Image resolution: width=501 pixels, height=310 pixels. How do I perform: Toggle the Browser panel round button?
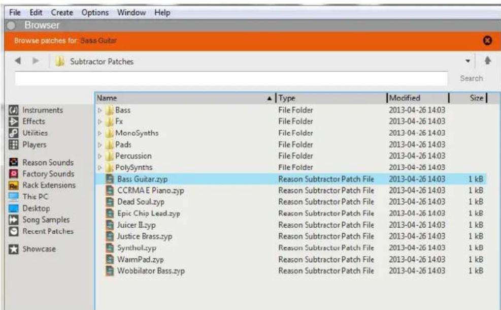click(x=11, y=25)
